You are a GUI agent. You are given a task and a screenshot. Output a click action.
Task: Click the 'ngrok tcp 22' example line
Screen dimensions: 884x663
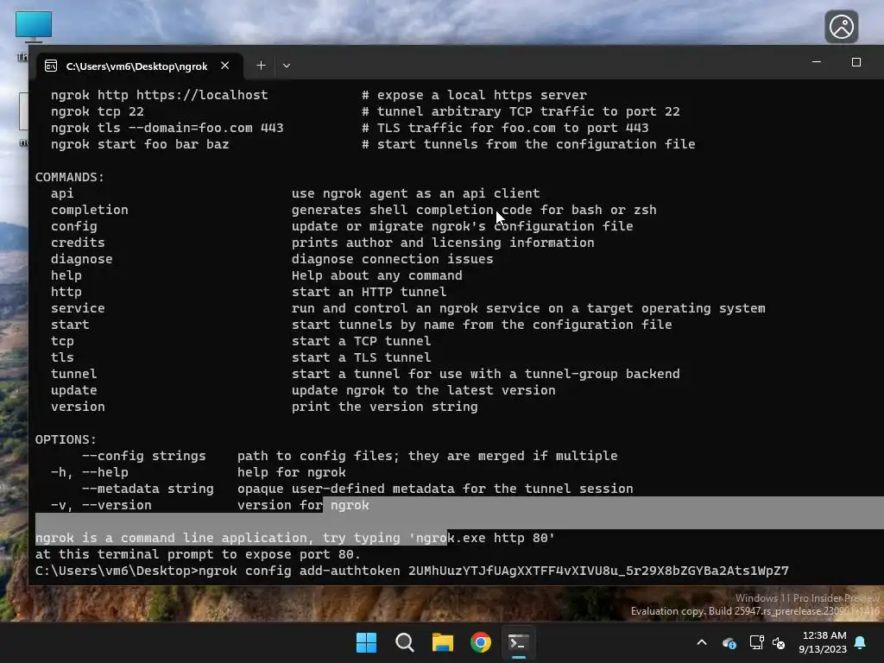97,111
